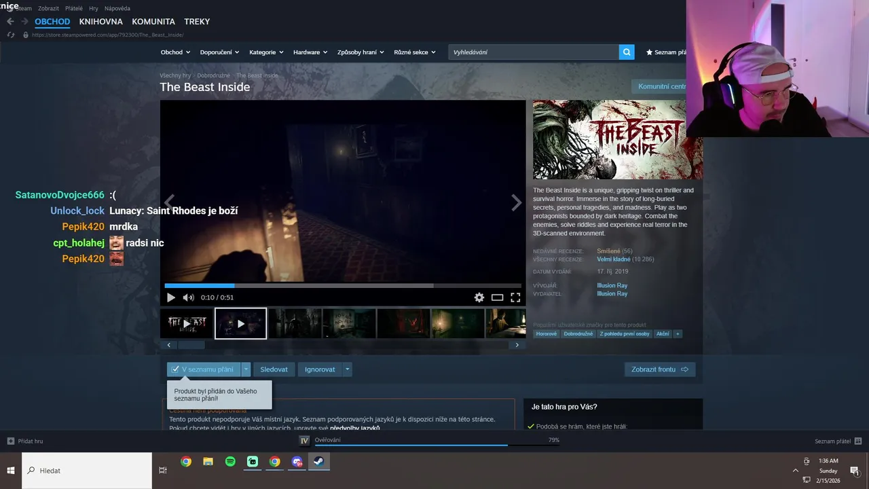Click Zobrazit frontu button
This screenshot has height=489, width=869.
tap(660, 369)
